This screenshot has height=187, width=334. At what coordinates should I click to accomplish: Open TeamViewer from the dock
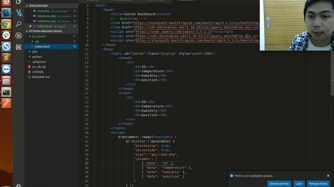pyautogui.click(x=6, y=69)
